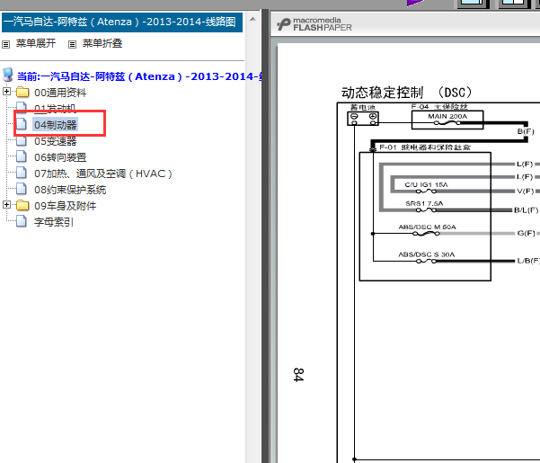Click page icon next to 06转向装置
The image size is (540, 463).
coord(22,156)
